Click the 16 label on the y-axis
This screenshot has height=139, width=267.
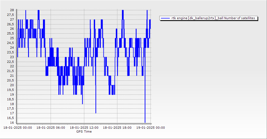(12, 123)
